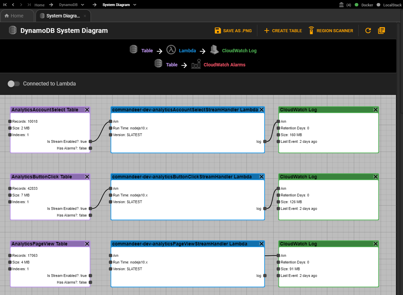Go to first history page arrow
The image size is (403, 295).
5,5
